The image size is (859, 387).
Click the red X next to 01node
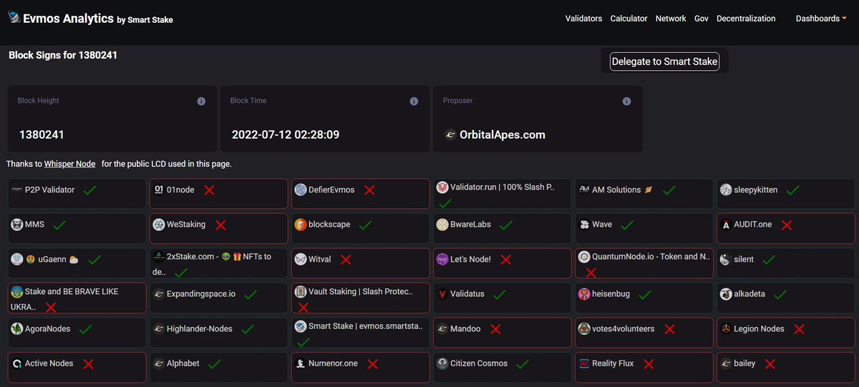coord(209,190)
